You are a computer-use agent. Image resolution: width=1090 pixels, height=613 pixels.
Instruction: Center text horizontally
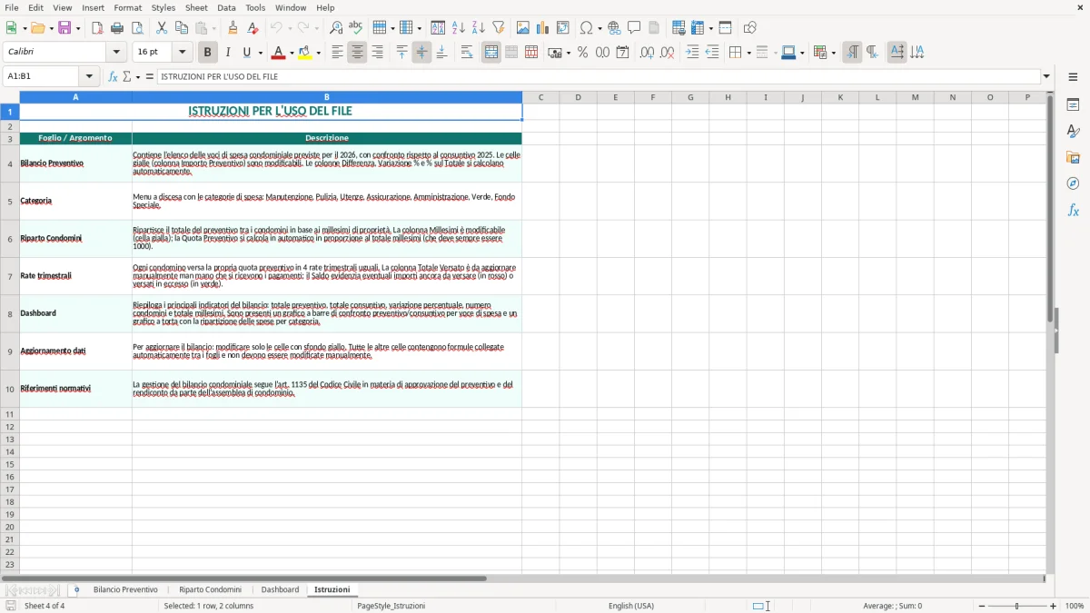click(x=357, y=53)
